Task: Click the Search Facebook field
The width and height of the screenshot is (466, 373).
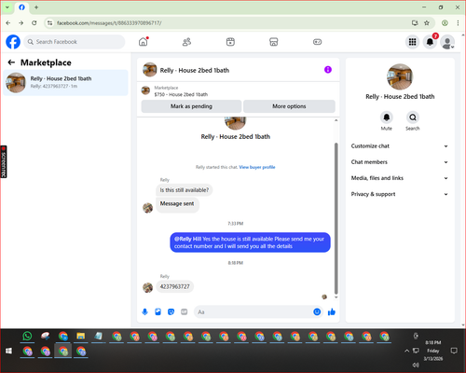Action: (x=75, y=42)
